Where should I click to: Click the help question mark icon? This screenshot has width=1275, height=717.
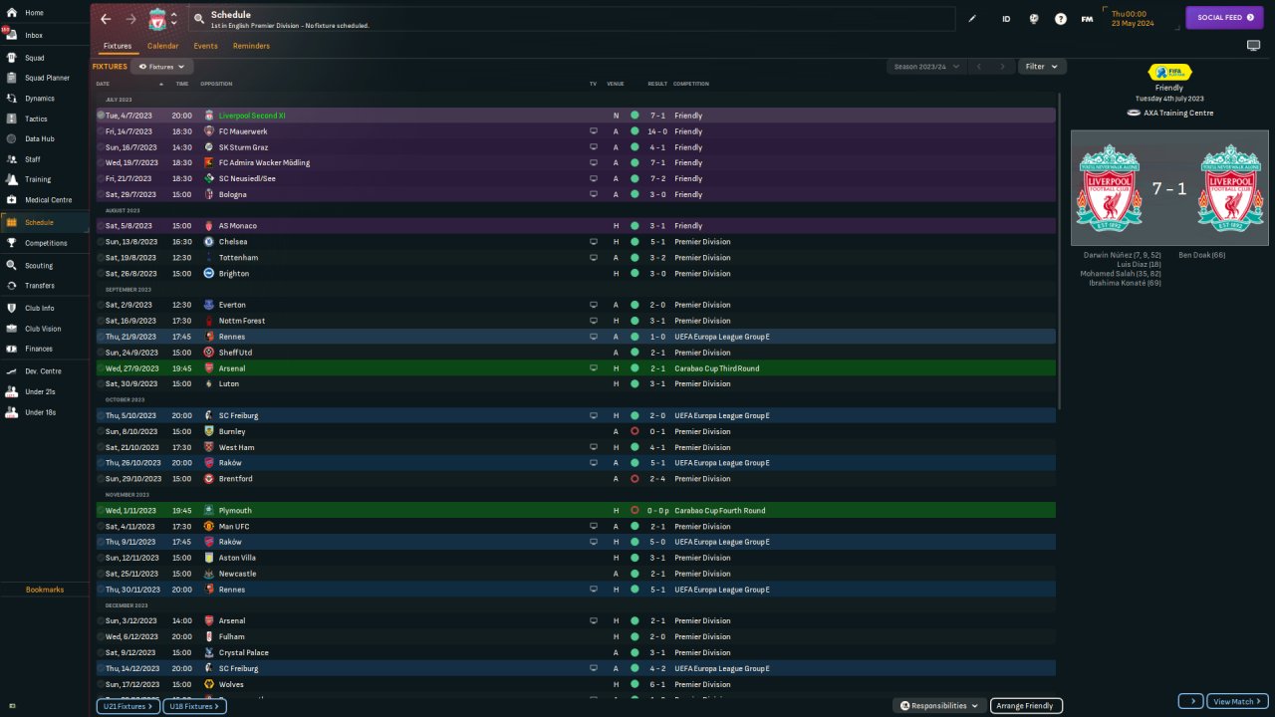click(1061, 19)
